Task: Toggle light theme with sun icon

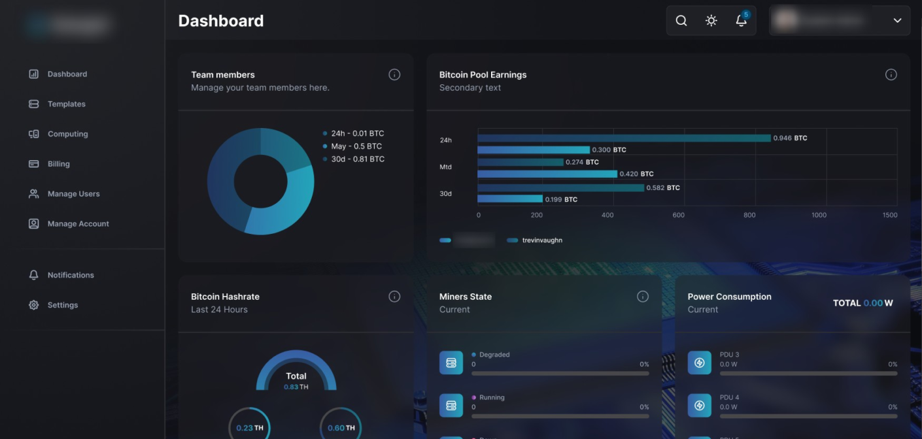Action: pyautogui.click(x=711, y=21)
